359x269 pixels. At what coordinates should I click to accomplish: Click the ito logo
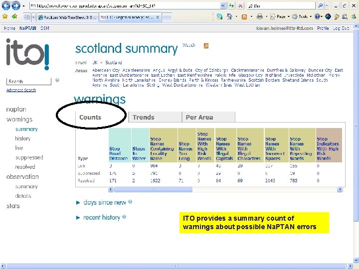point(27,54)
